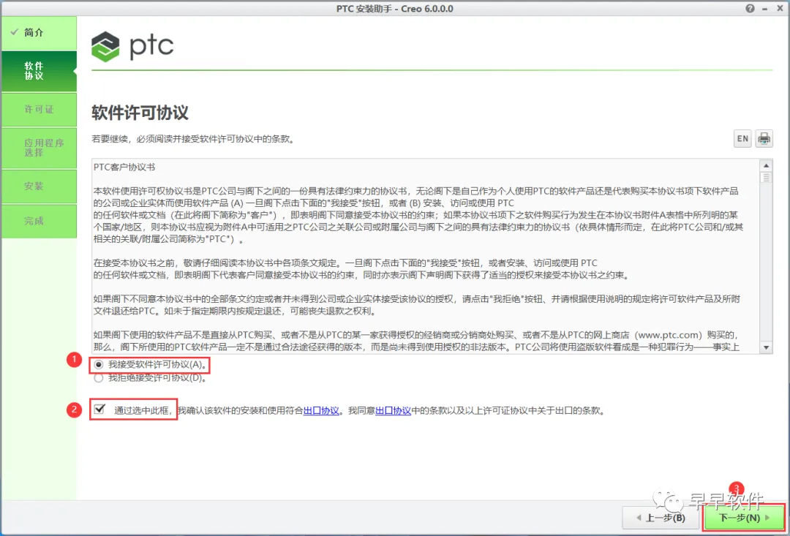
Task: Click the license text scrollbar thumb
Action: [767, 177]
